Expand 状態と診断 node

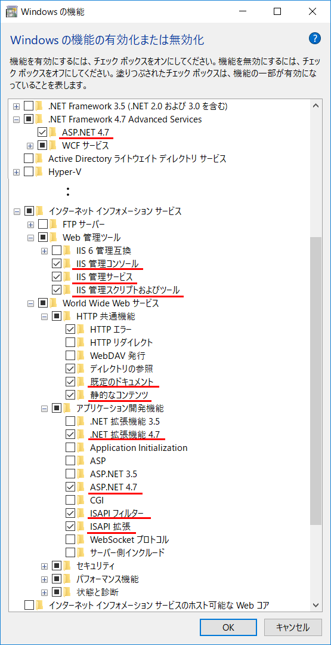coord(44,592)
